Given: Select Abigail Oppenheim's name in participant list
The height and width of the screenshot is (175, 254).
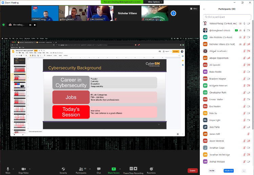Looking at the screenshot, I should point(219,58).
